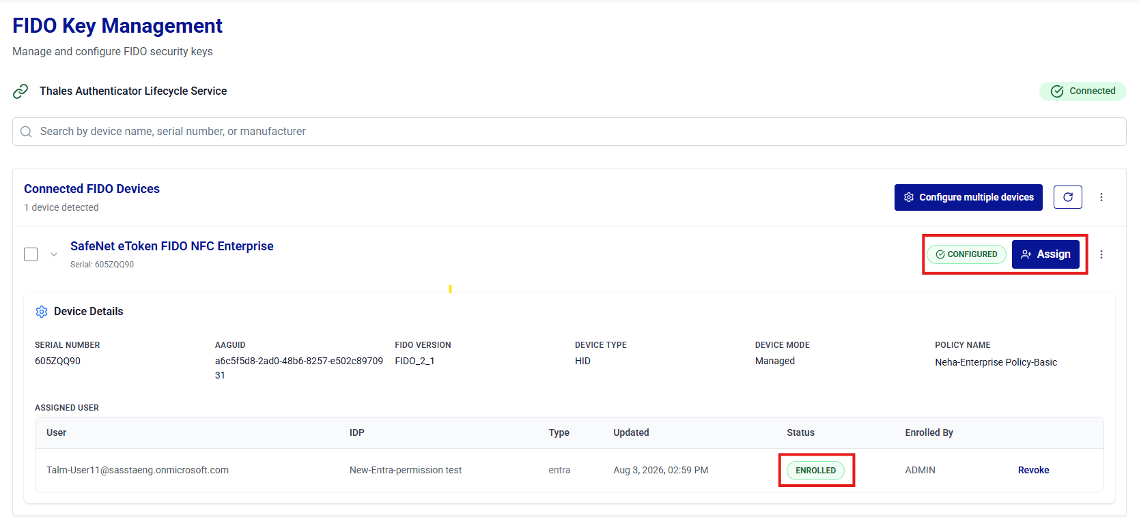This screenshot has height=532, width=1139.
Task: Click the magnifier icon in the search bar
Action: tap(26, 132)
